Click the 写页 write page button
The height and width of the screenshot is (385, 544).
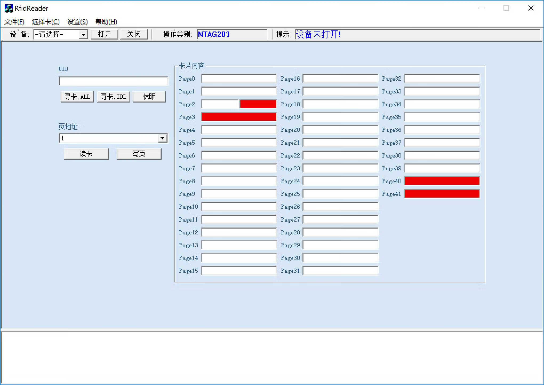[139, 154]
